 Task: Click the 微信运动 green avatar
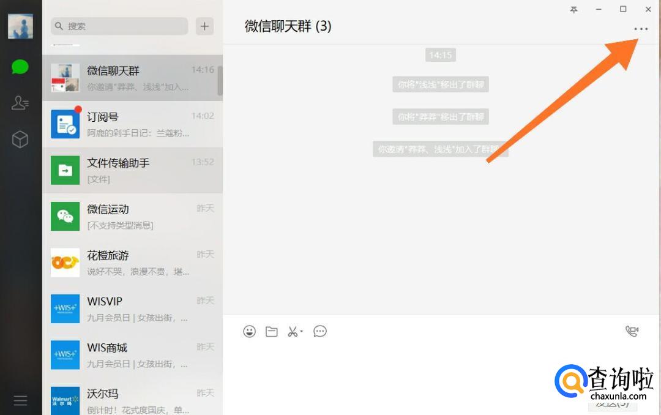[x=65, y=216]
